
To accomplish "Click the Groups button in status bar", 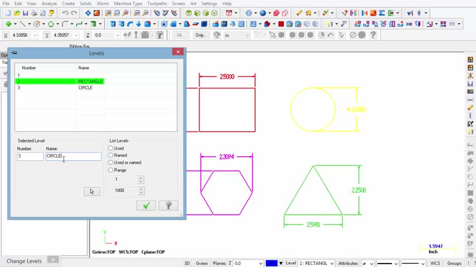I will pyautogui.click(x=454, y=263).
